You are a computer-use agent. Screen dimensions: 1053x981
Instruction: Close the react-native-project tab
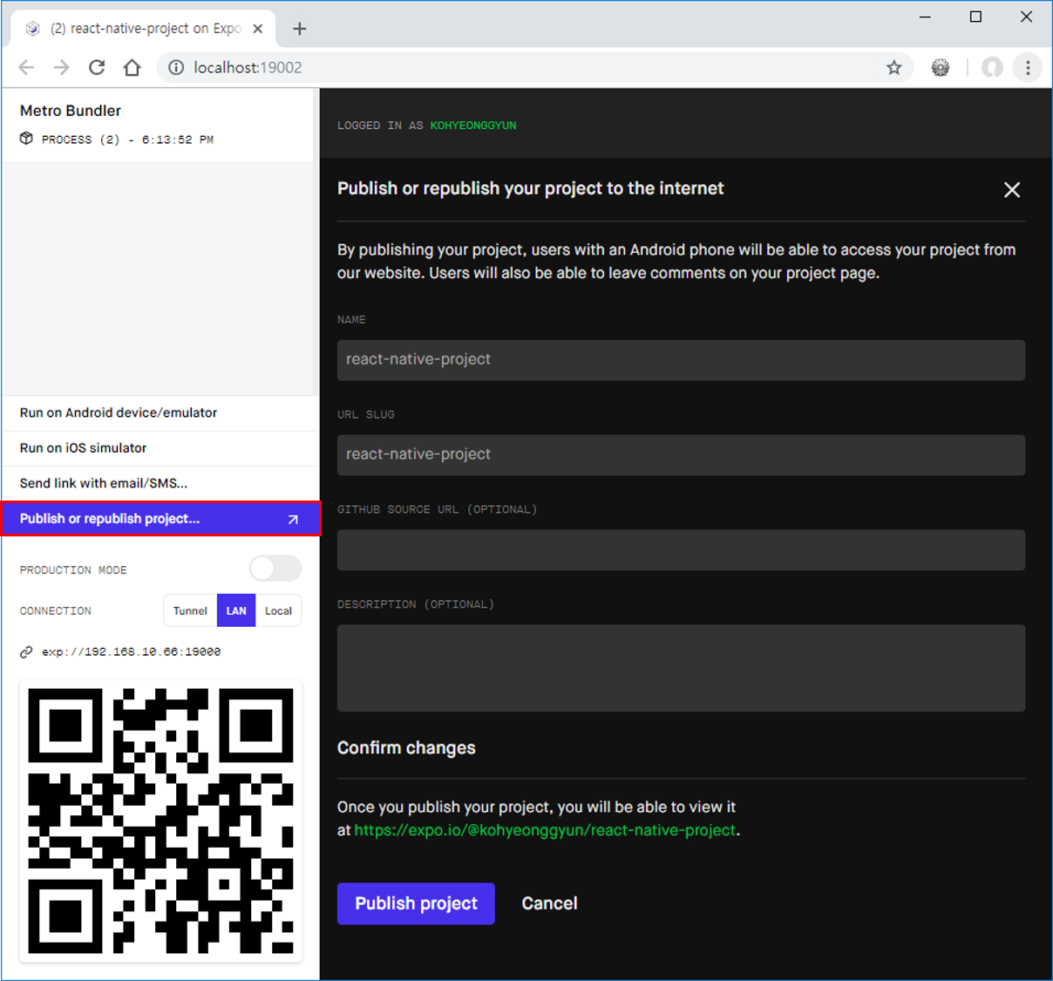tap(258, 29)
